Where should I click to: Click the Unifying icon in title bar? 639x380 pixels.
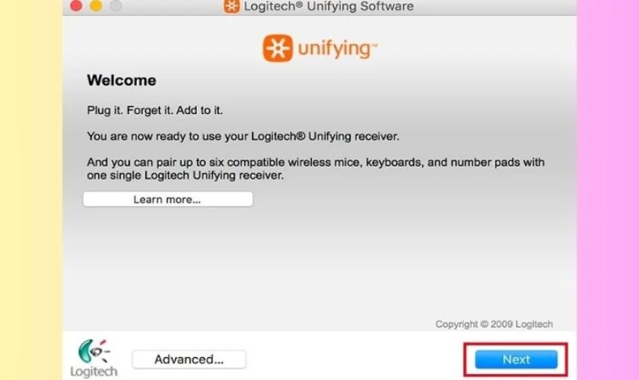(231, 6)
